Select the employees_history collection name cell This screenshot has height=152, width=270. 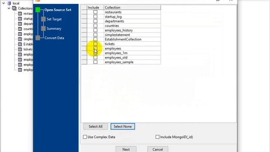(x=132, y=30)
